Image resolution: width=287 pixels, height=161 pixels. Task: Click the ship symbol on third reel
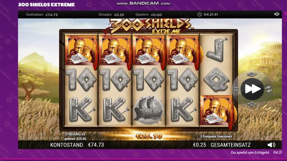pos(149,110)
